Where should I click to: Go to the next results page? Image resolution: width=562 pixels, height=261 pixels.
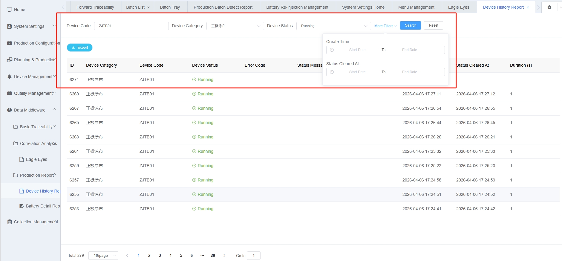pos(224,256)
